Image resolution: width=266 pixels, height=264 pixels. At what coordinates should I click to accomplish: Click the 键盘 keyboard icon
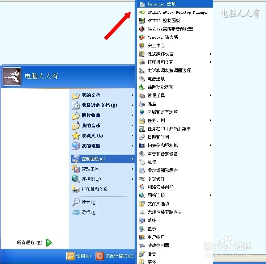142,104
